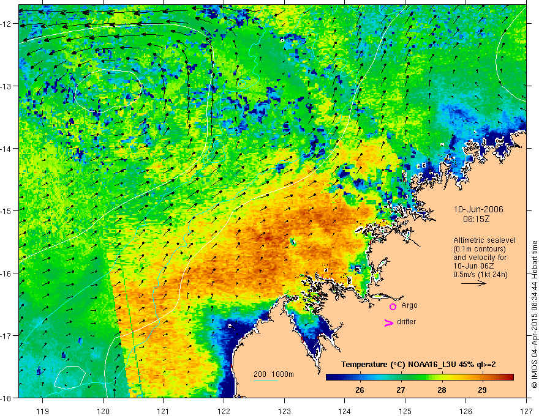Click the temperature color bar legend
This screenshot has width=539, height=416.
click(x=420, y=377)
